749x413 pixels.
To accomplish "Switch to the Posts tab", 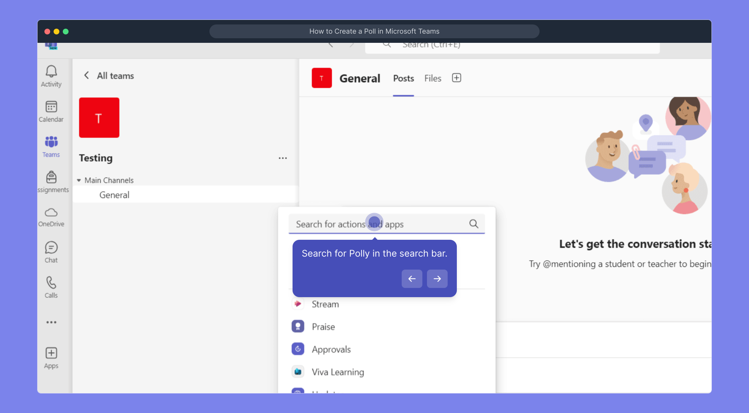I will click(403, 78).
